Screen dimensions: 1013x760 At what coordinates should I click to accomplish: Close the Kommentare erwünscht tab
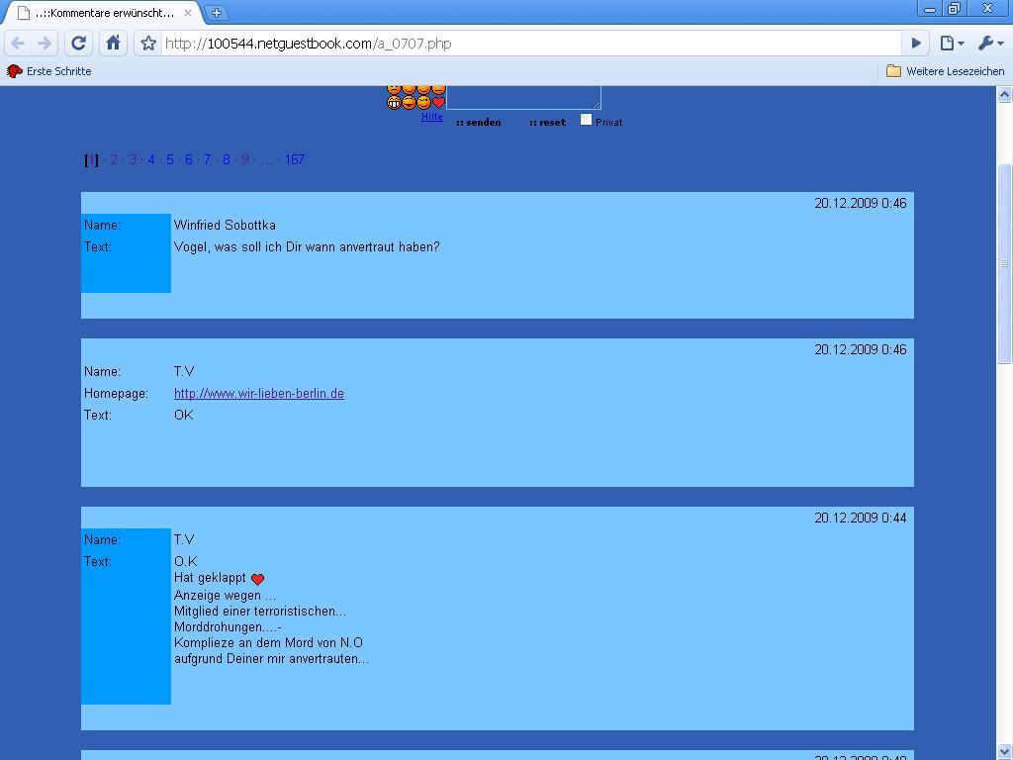click(188, 13)
